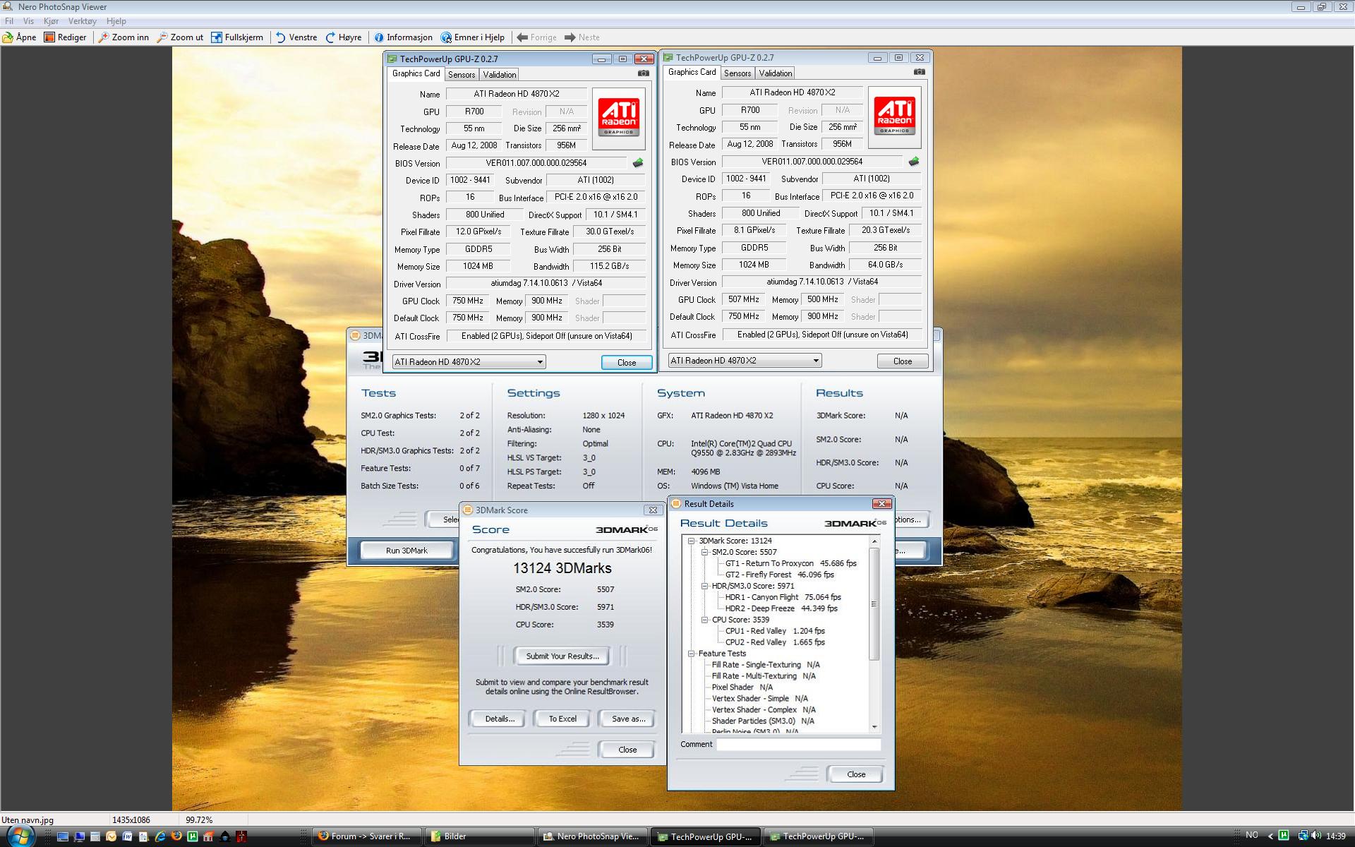Select GT1 - Return To Proxycon tree row
The image size is (1355, 847).
790,563
